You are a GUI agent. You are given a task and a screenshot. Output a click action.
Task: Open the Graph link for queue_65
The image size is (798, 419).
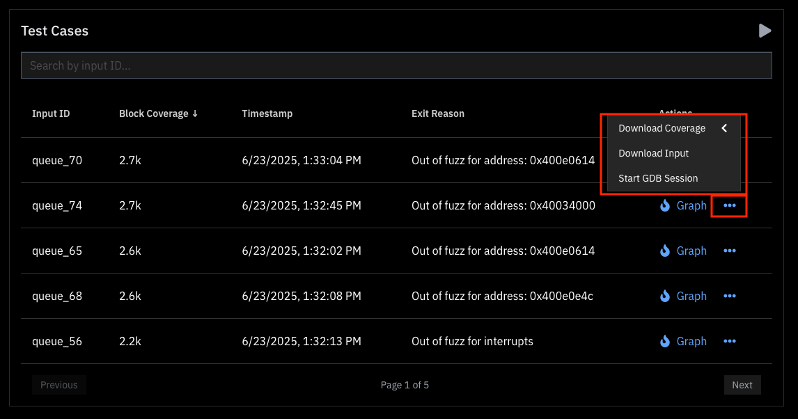[691, 251]
